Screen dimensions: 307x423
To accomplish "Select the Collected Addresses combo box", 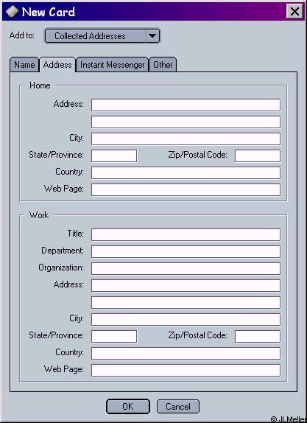I will click(102, 36).
